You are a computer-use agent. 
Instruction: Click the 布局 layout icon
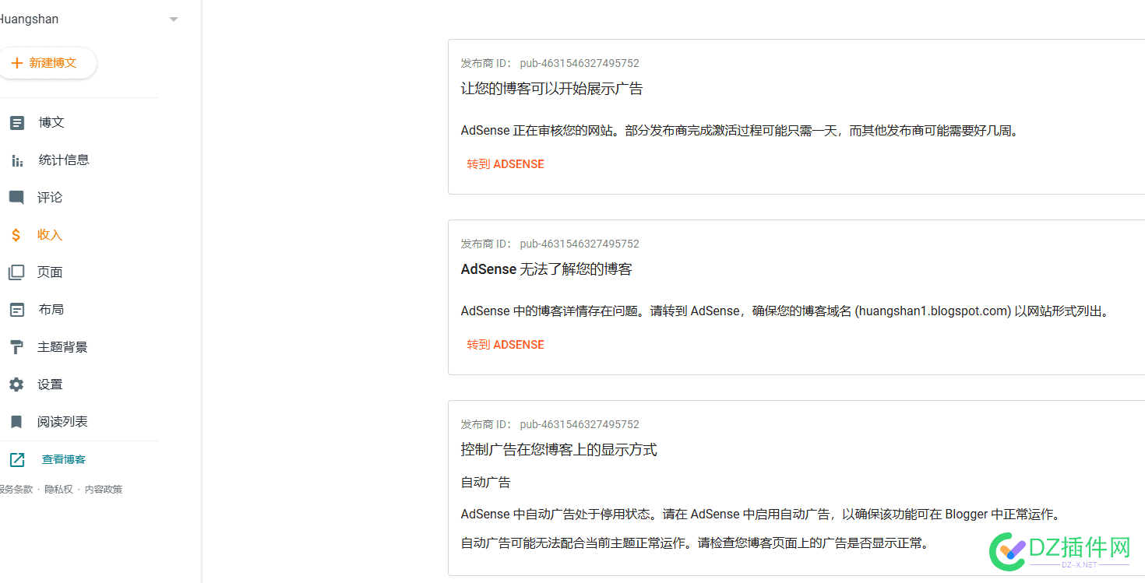coord(16,310)
